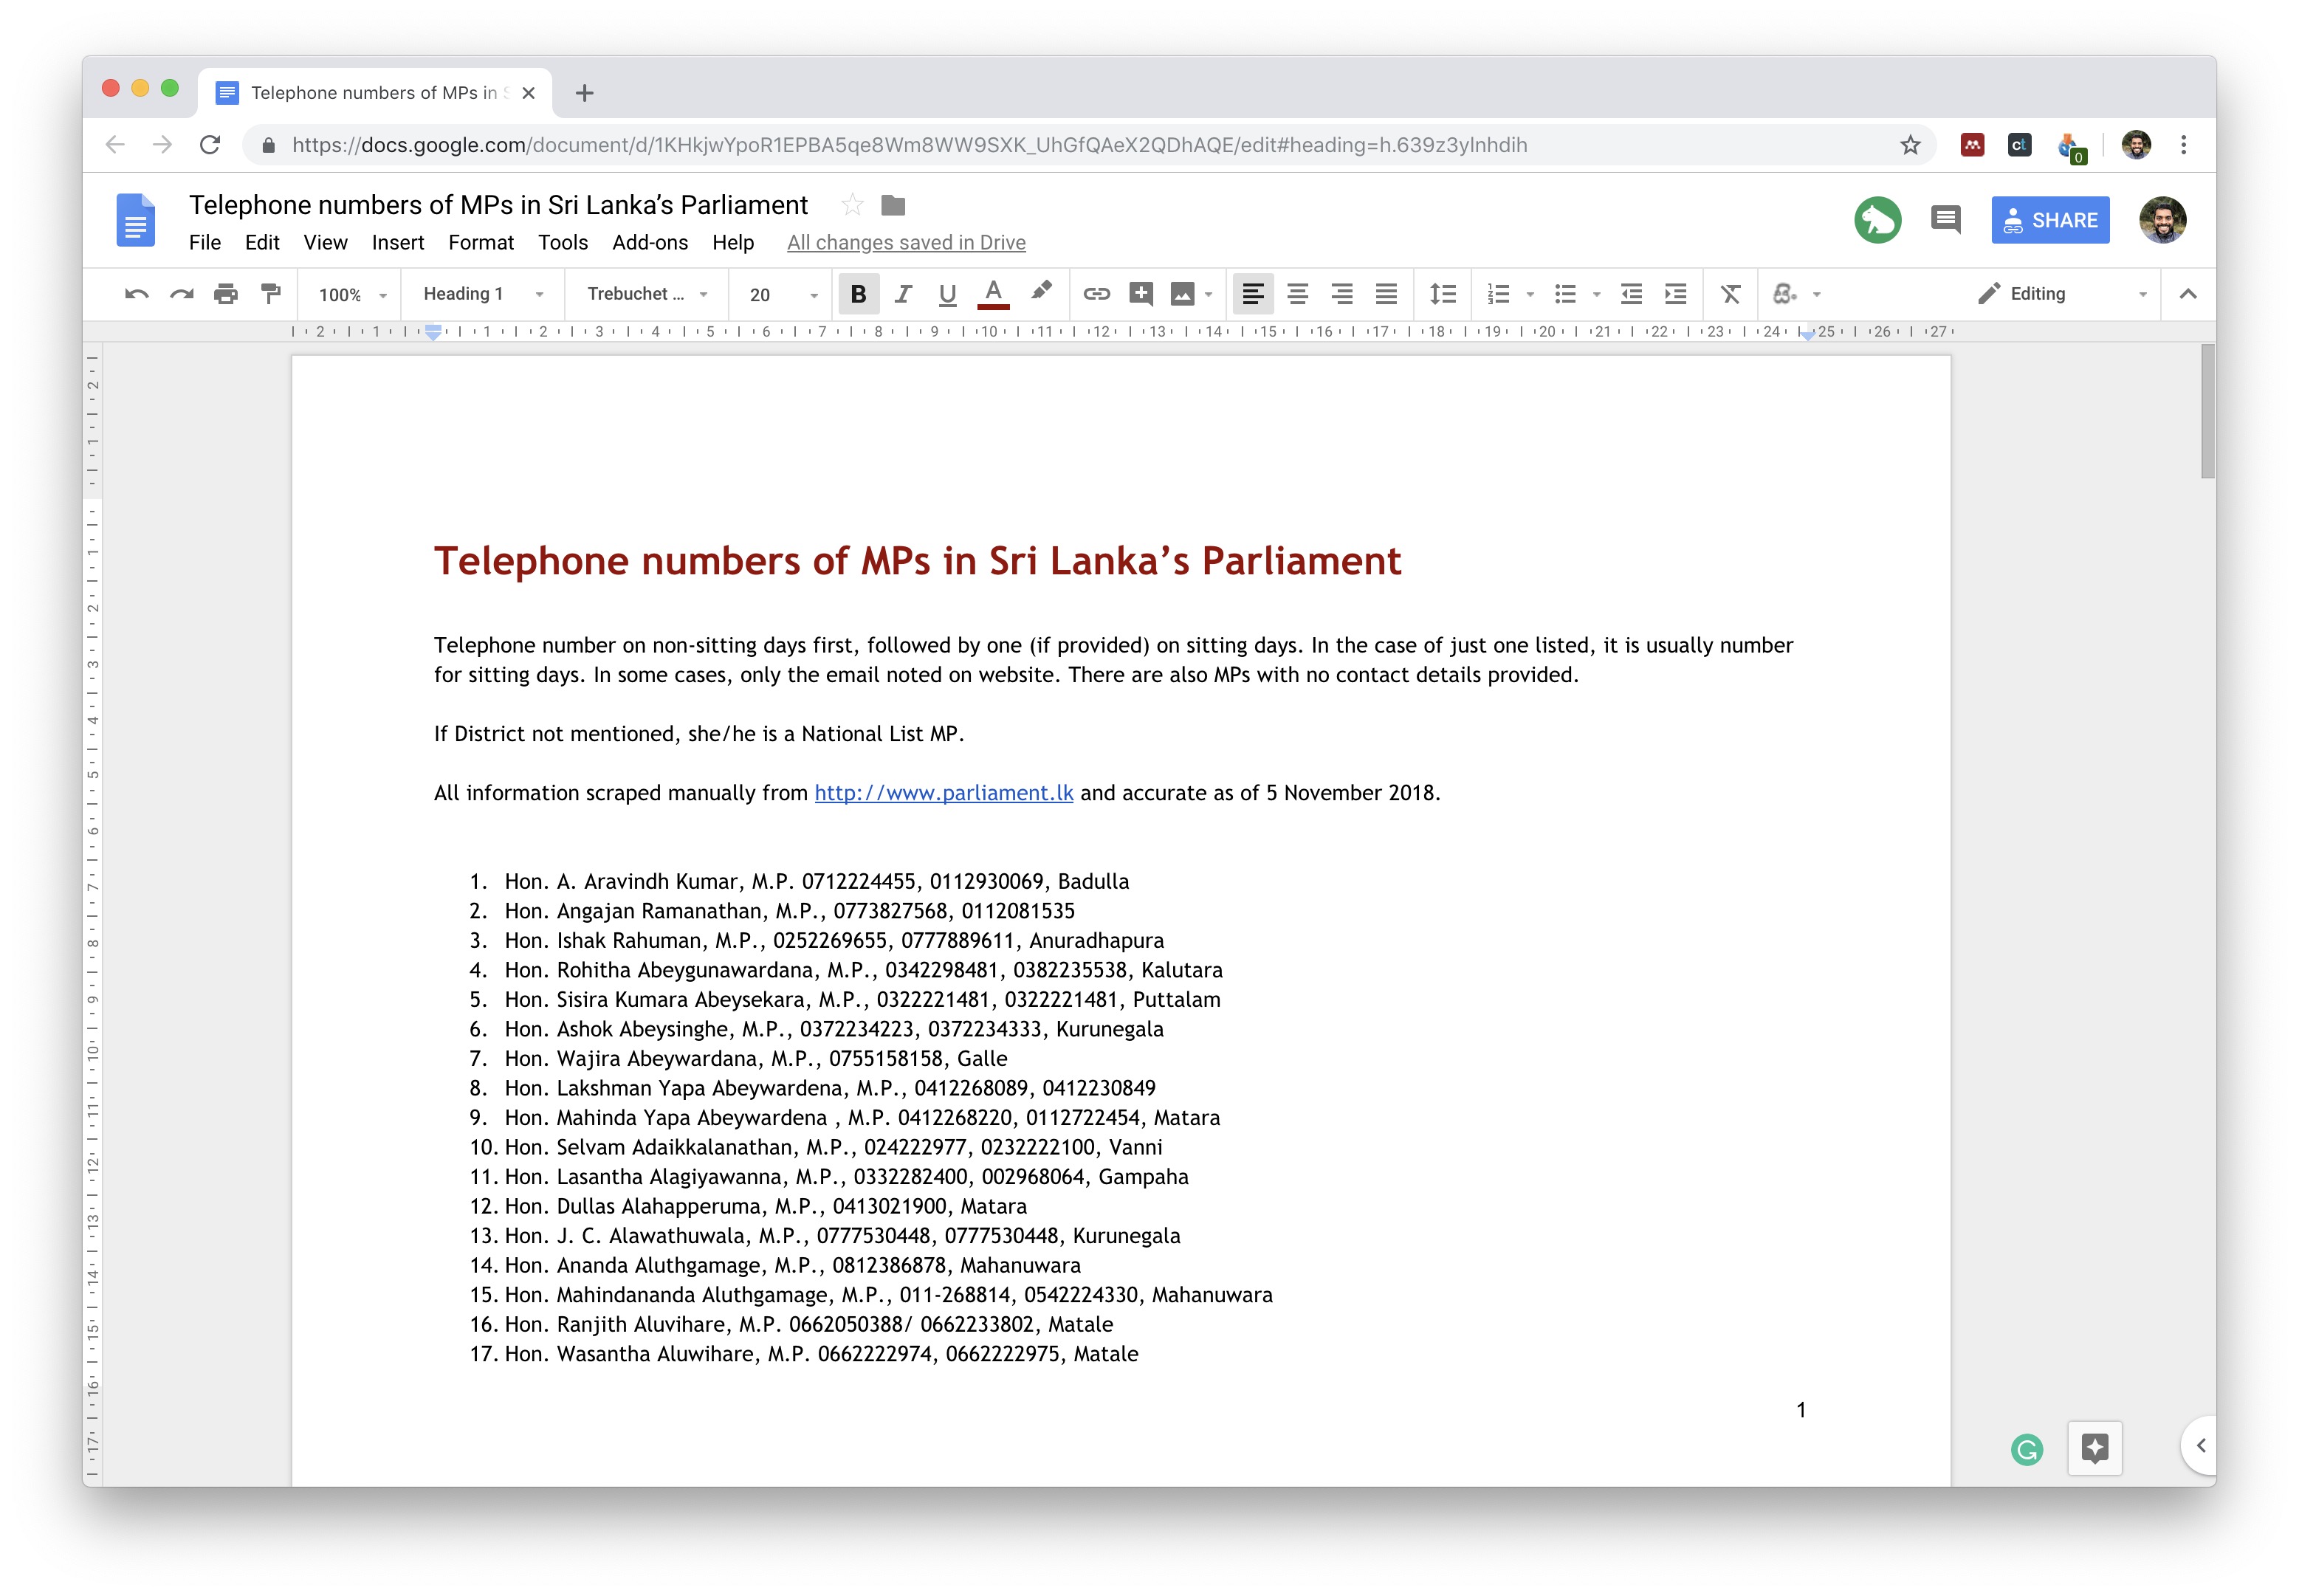Open the Trebuchet font dropdown

647,294
